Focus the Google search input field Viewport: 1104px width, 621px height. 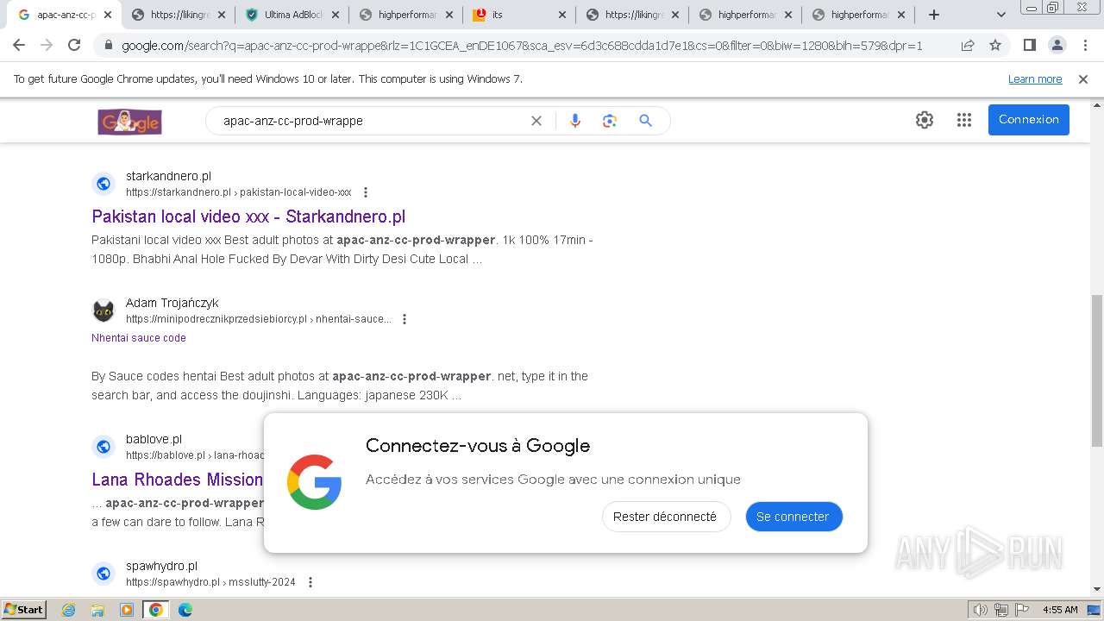[371, 121]
